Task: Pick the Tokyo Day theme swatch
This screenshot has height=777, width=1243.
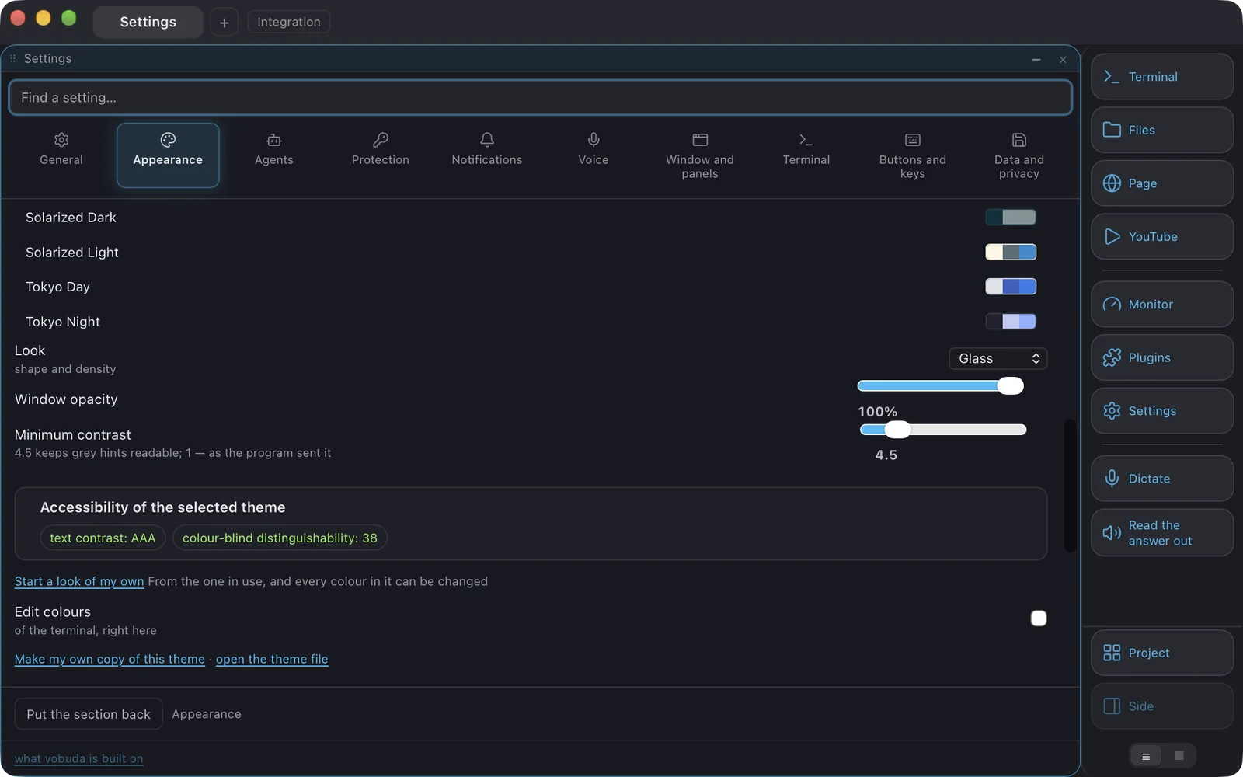Action: 1011,287
